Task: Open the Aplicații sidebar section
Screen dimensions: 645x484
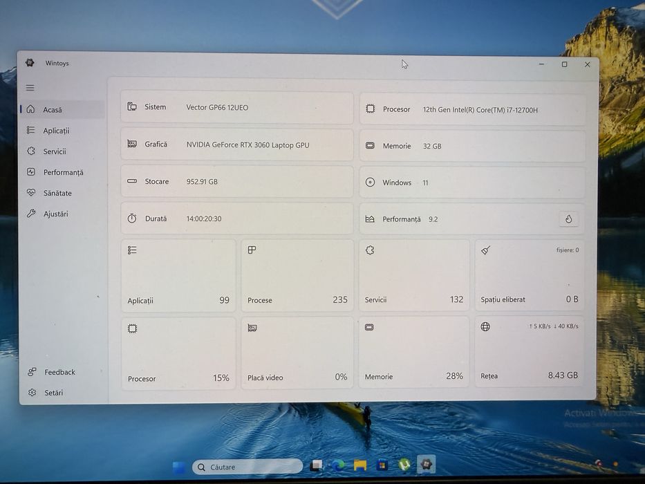Action: (62, 131)
